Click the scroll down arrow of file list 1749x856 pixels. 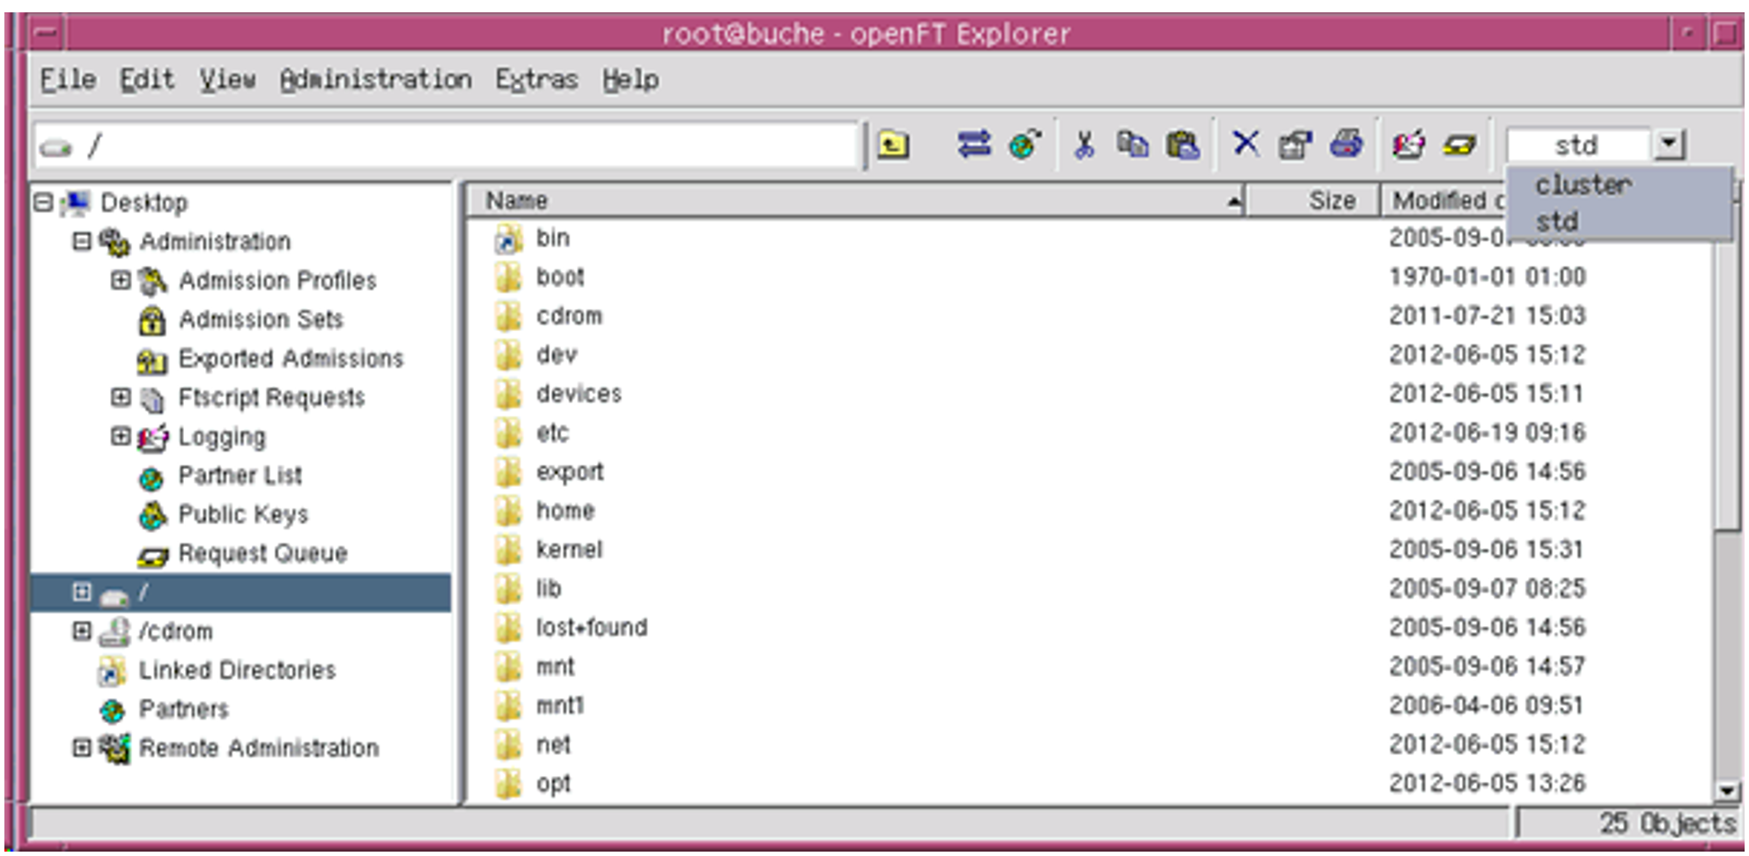pyautogui.click(x=1727, y=791)
